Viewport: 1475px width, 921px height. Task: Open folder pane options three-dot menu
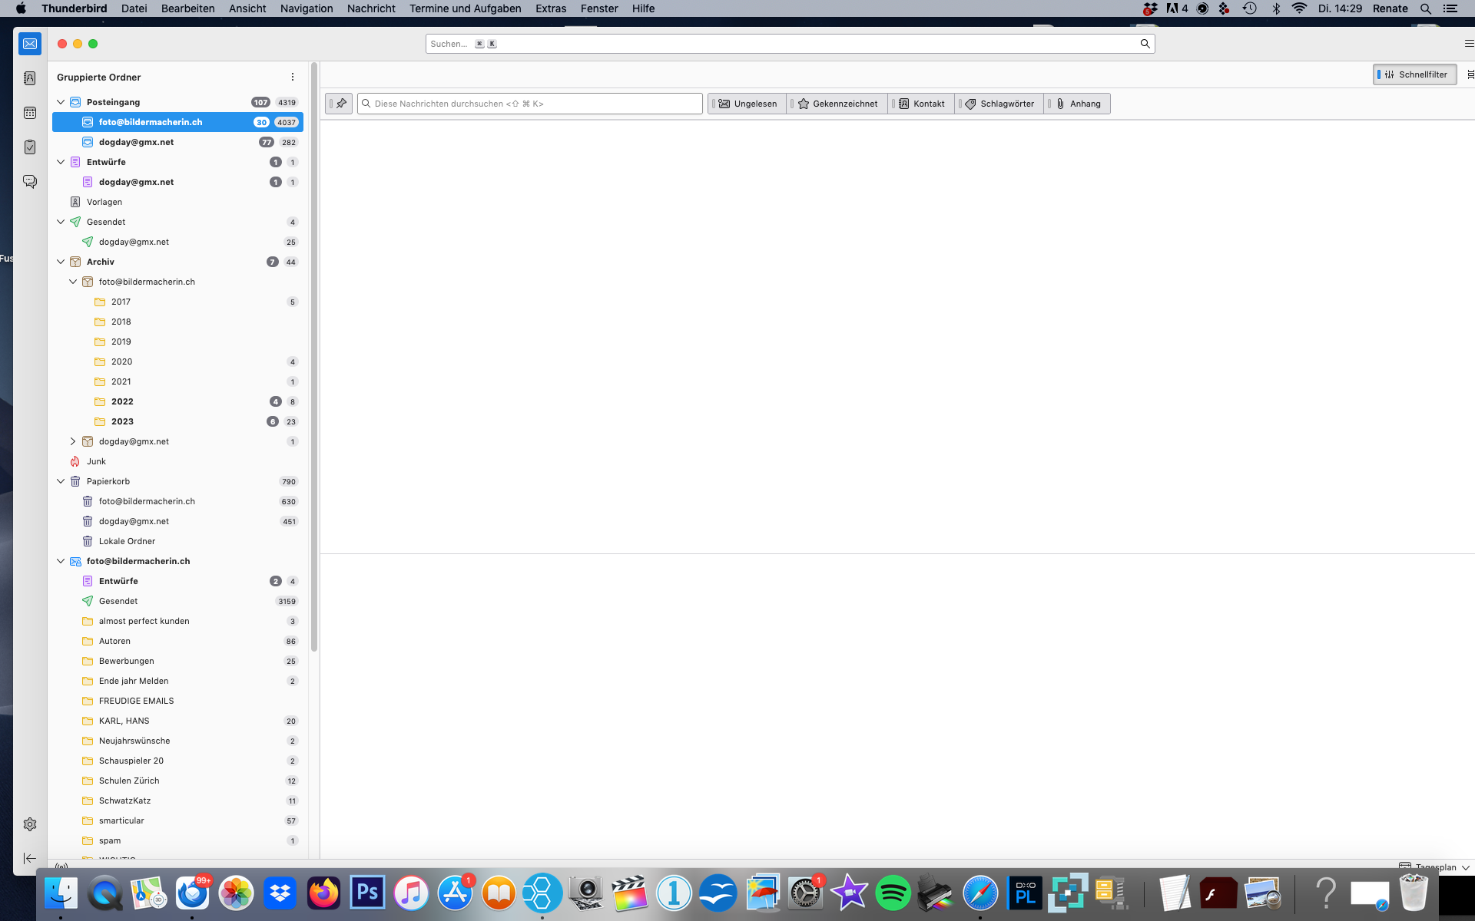[293, 77]
